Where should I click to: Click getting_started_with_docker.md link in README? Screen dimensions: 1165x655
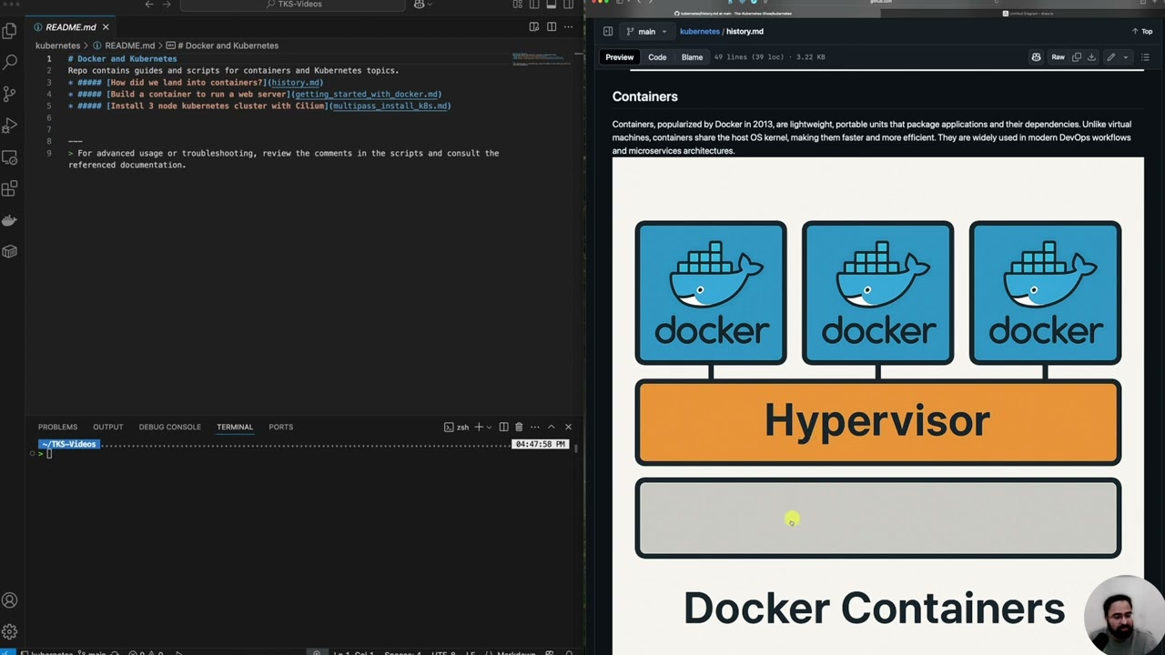click(367, 95)
